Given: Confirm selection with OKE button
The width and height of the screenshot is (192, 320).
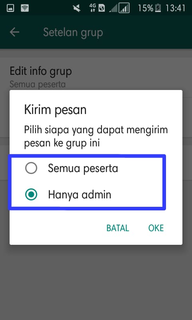Looking at the screenshot, I should (x=156, y=228).
